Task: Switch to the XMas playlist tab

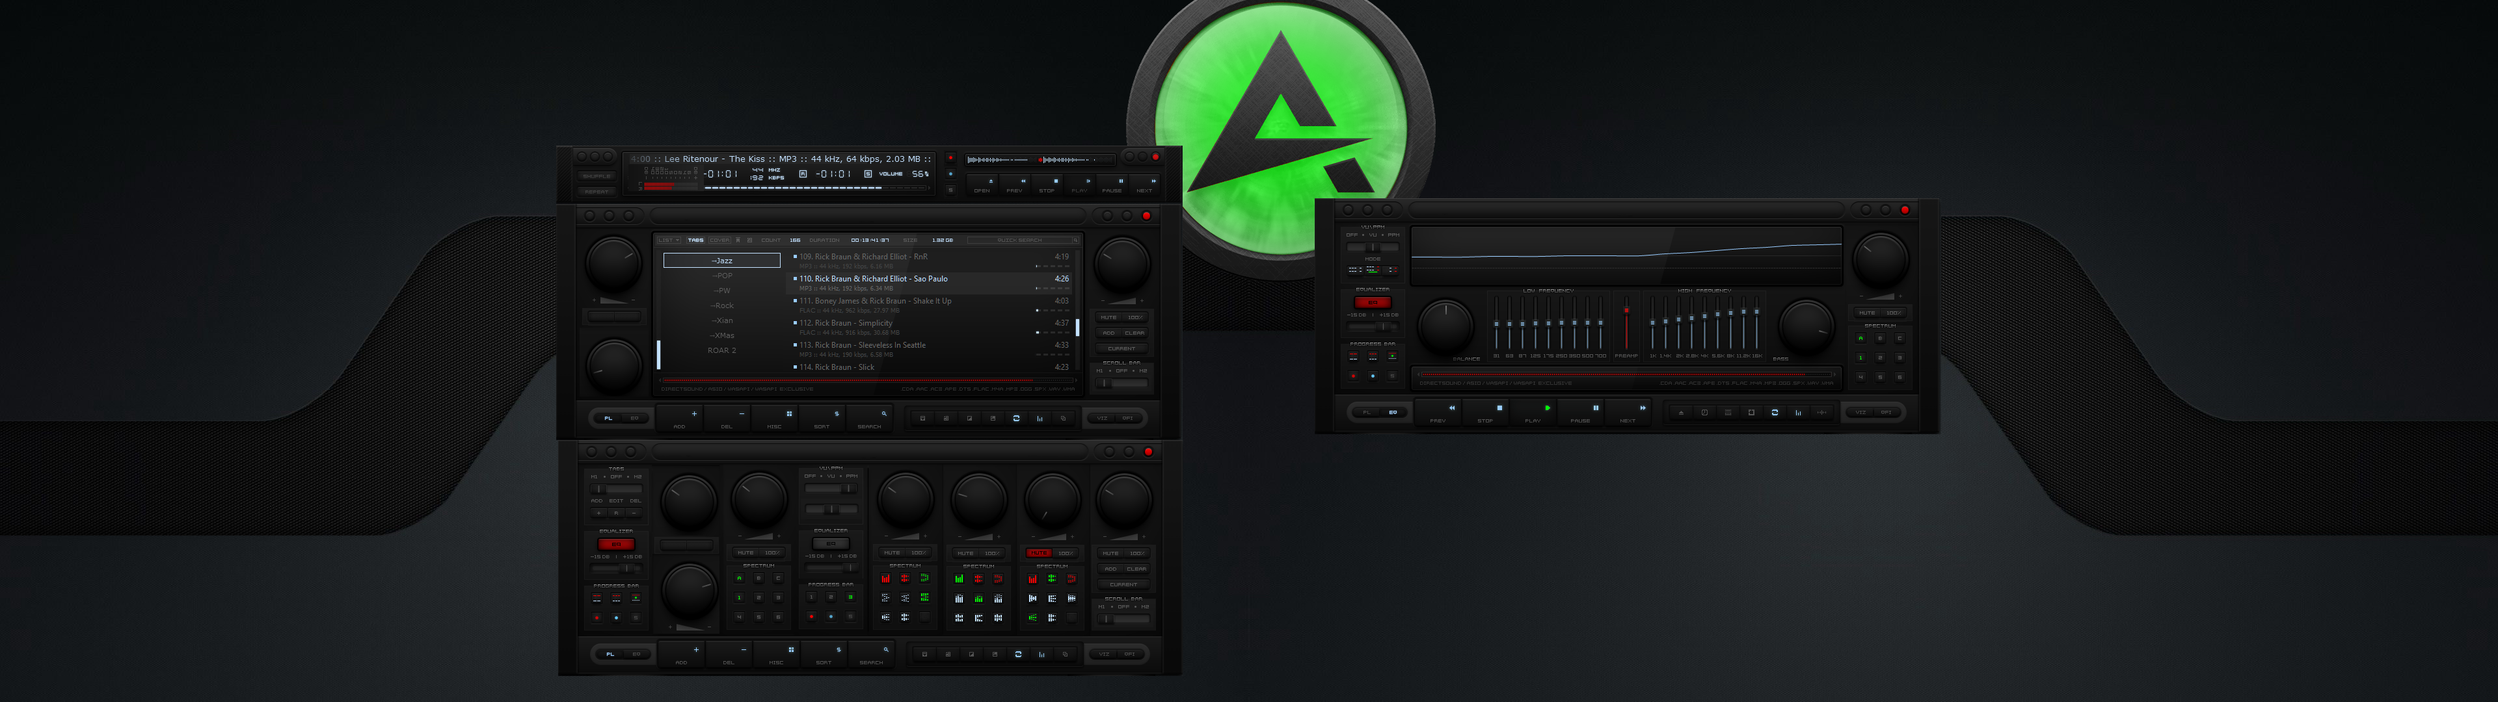Action: (x=723, y=335)
